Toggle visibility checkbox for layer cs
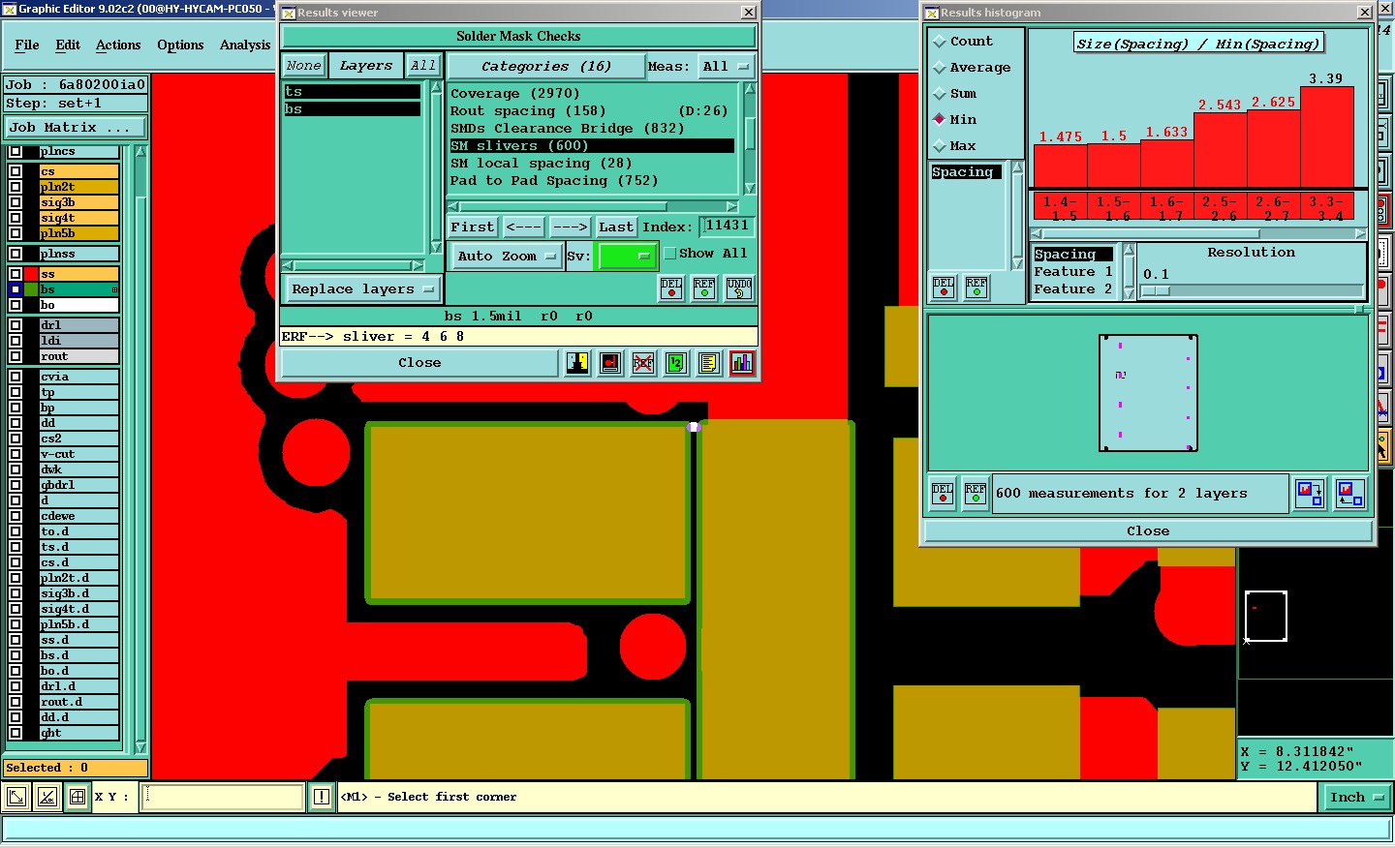Viewport: 1395px width, 848px height. pos(15,171)
